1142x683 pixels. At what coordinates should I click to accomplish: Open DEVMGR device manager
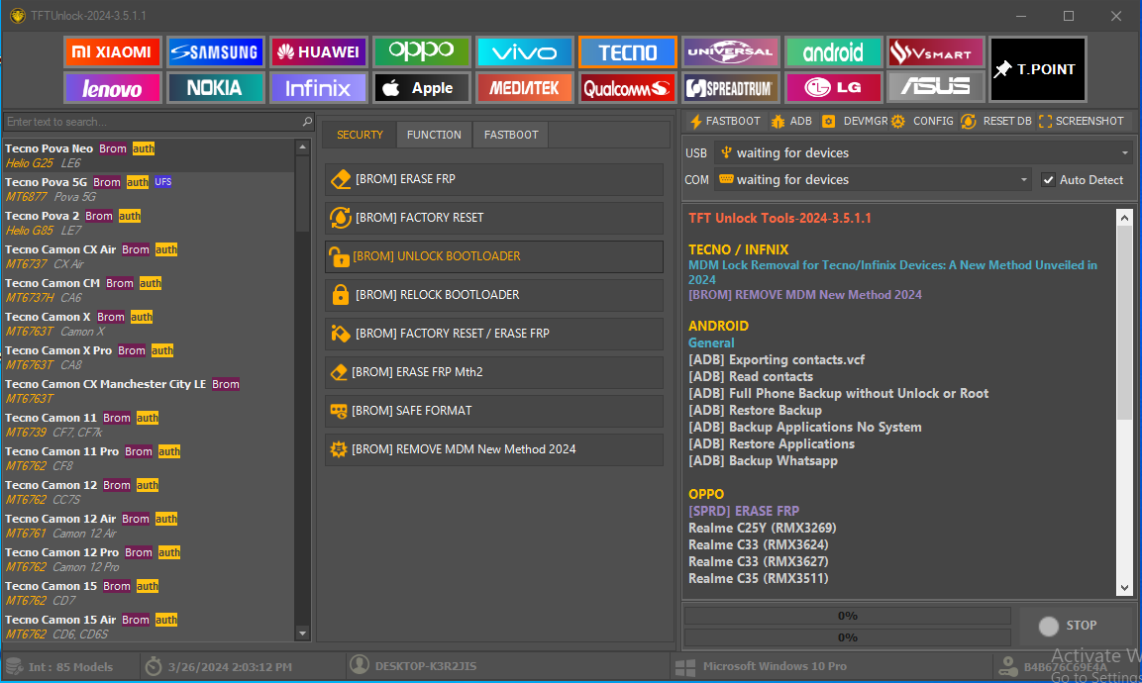(855, 121)
